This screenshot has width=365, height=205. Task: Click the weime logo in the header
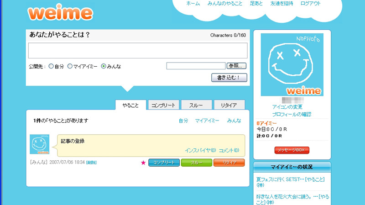(x=60, y=12)
